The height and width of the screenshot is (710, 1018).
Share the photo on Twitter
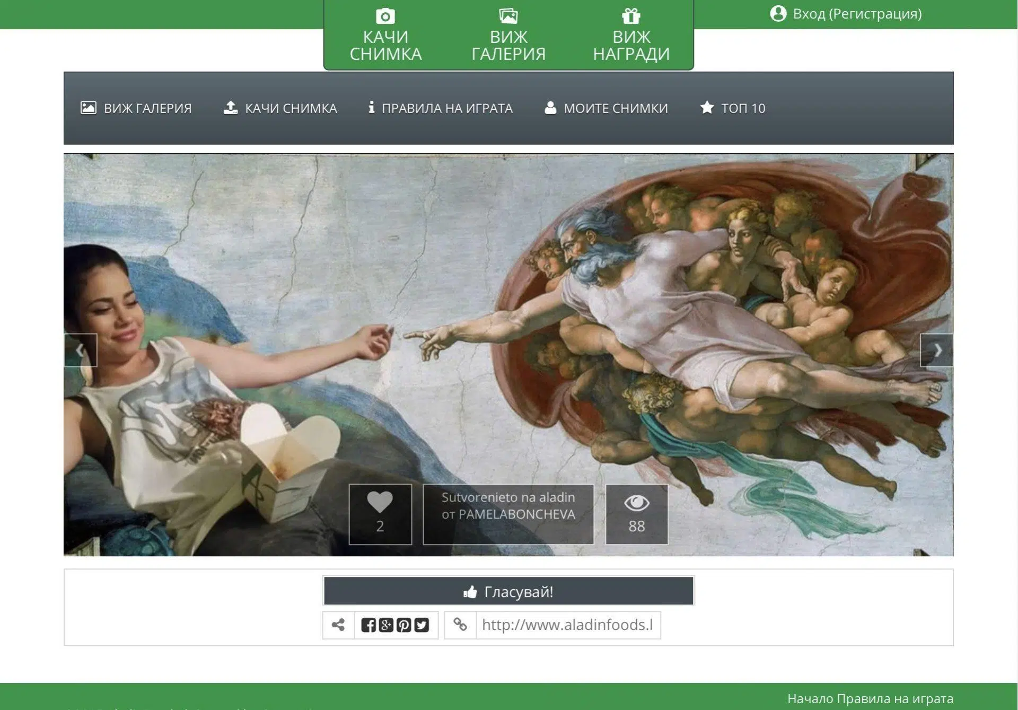422,625
